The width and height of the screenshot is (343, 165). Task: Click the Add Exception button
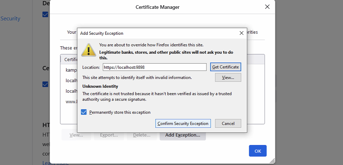tap(182, 135)
